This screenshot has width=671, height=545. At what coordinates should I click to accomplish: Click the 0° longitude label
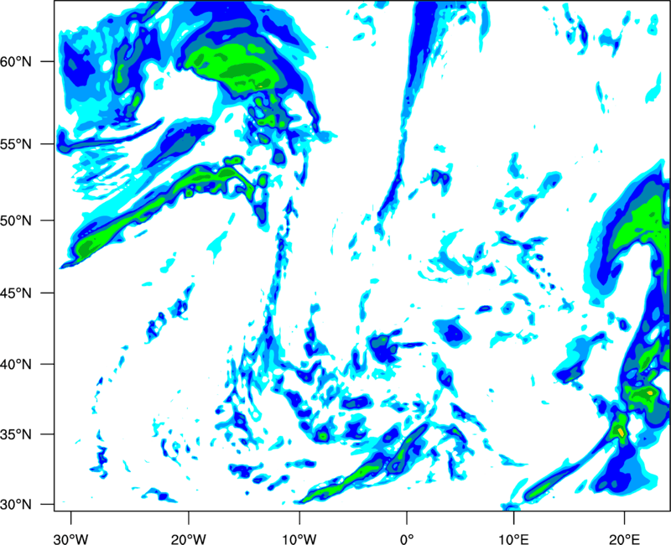point(407,539)
